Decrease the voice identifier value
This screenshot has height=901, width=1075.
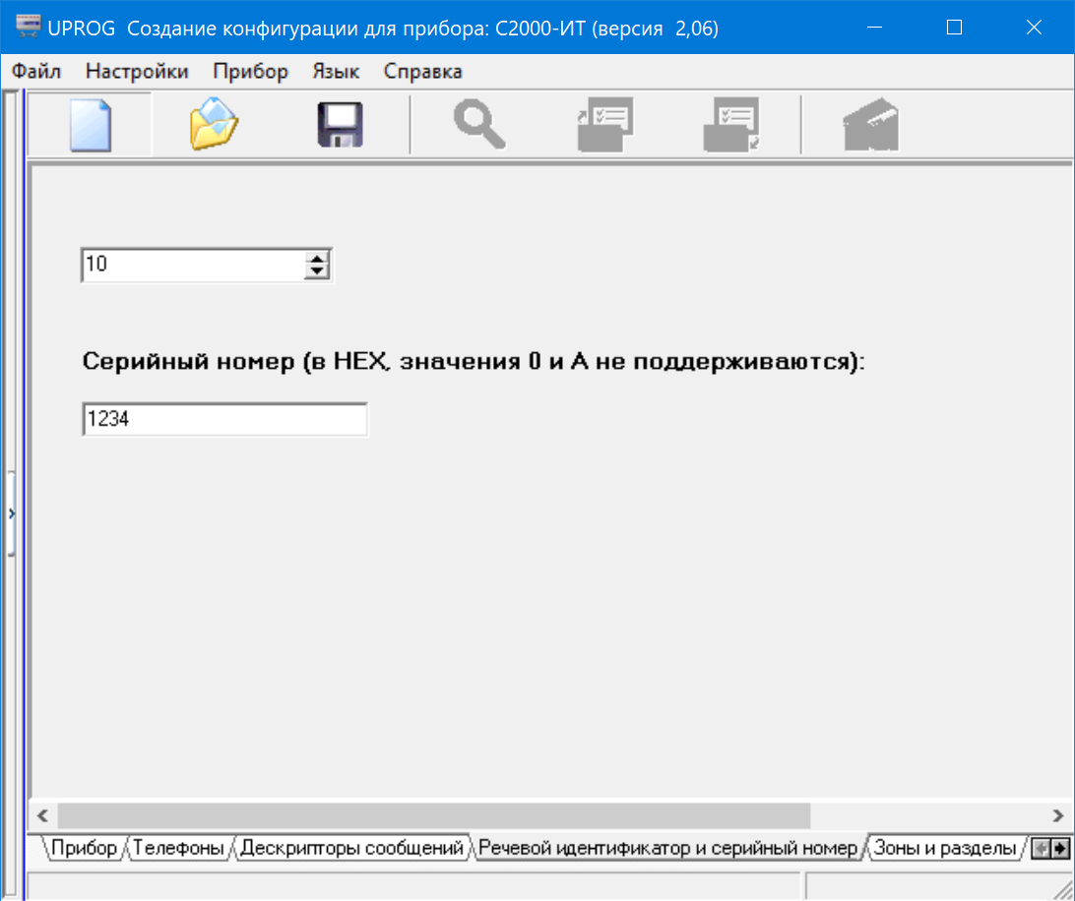pos(317,271)
